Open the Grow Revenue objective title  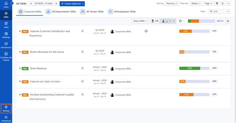coord(38,68)
